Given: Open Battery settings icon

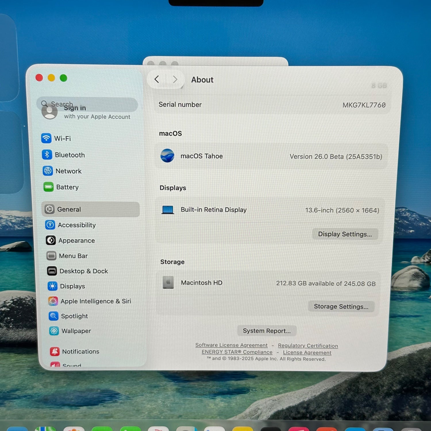Looking at the screenshot, I should click(x=49, y=187).
